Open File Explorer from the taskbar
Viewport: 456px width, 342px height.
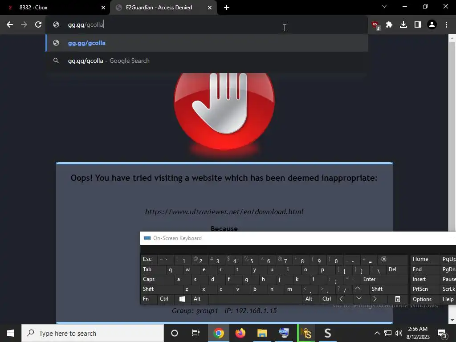click(x=262, y=333)
